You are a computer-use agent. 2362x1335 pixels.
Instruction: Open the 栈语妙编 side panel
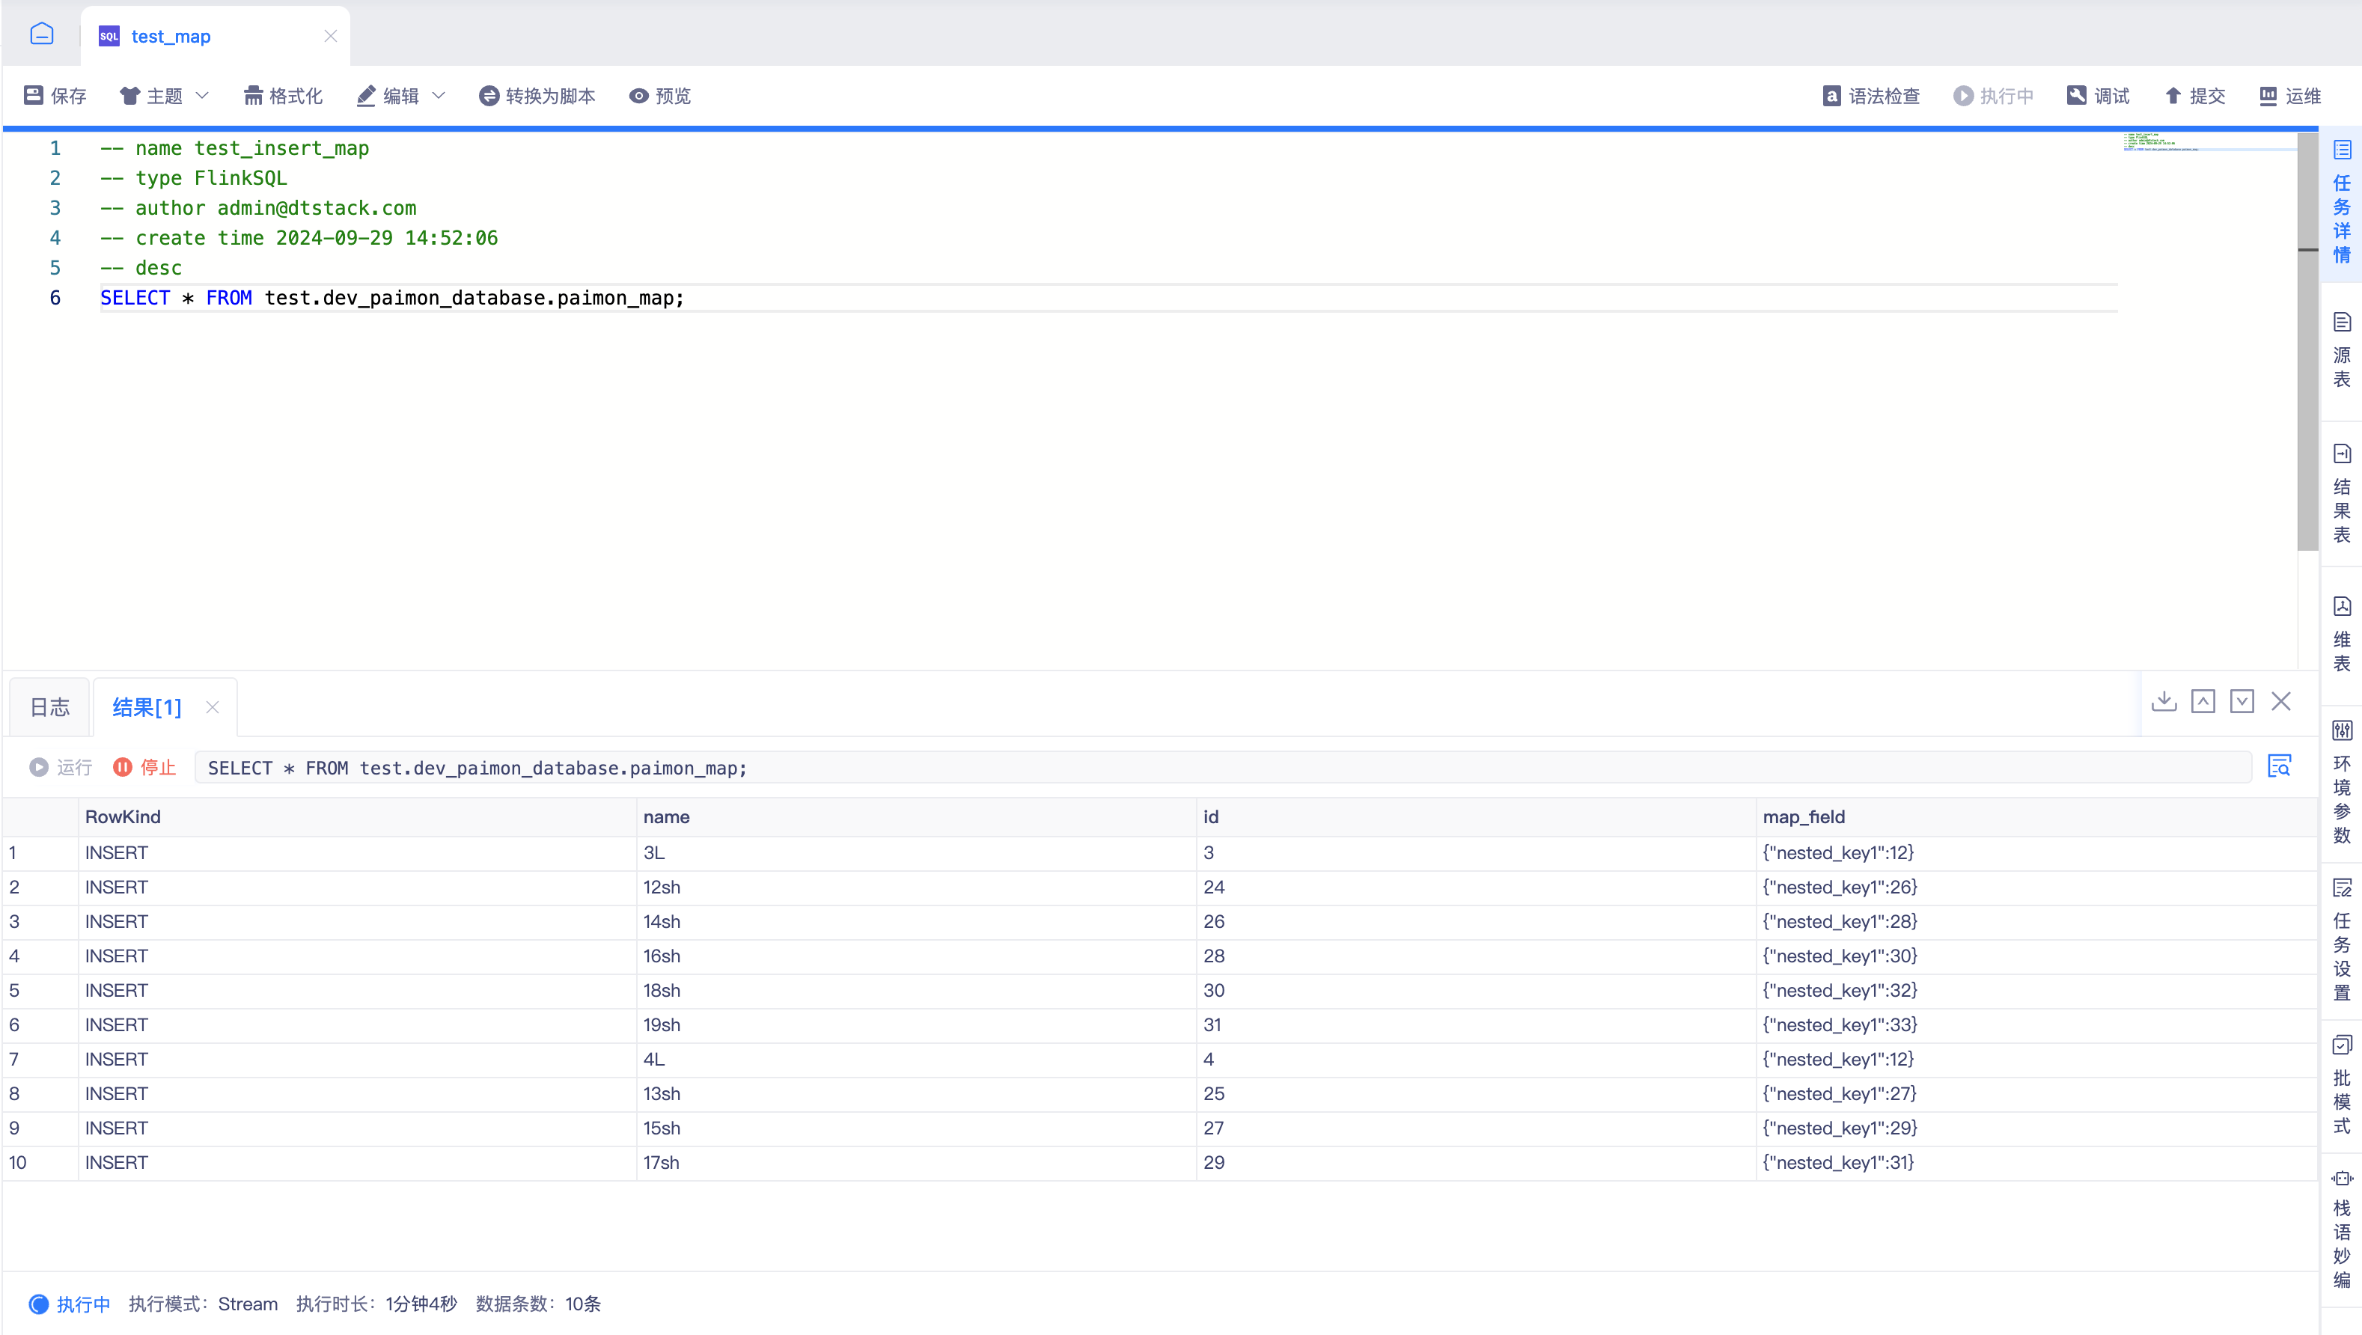pyautogui.click(x=2342, y=1229)
